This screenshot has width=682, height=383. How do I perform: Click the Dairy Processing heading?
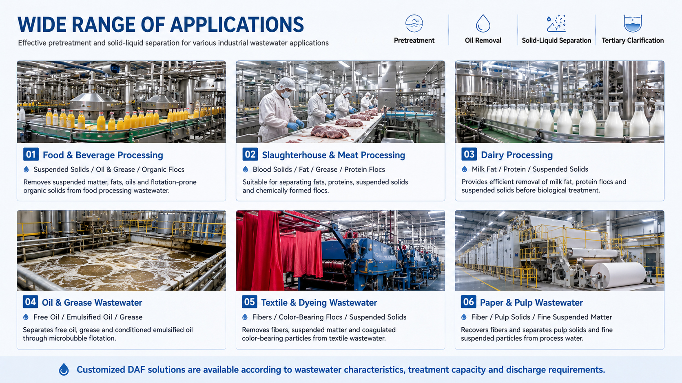[517, 155]
